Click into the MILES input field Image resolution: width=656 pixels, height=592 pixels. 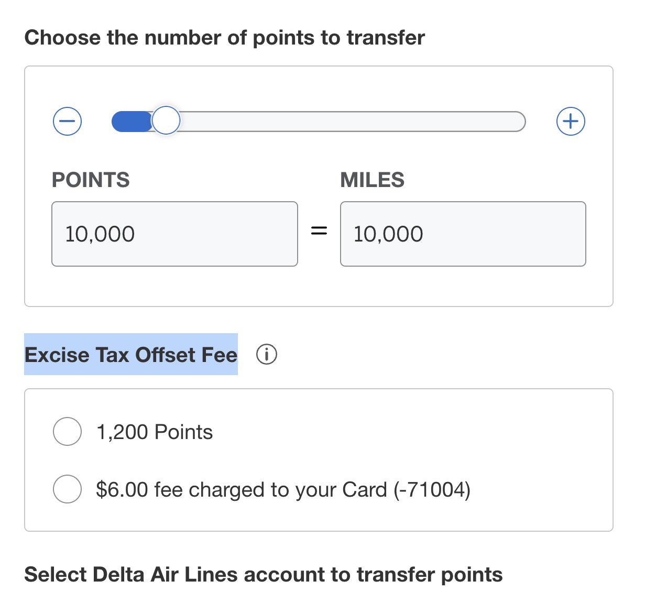coord(463,234)
